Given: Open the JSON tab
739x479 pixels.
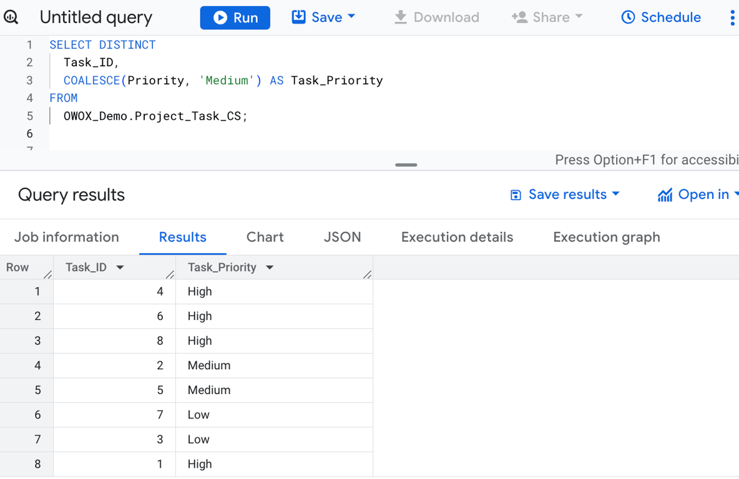Looking at the screenshot, I should click(342, 237).
